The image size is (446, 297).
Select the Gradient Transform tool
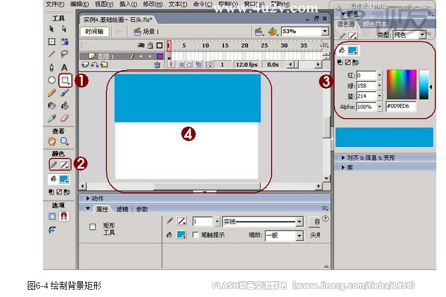pyautogui.click(x=65, y=42)
